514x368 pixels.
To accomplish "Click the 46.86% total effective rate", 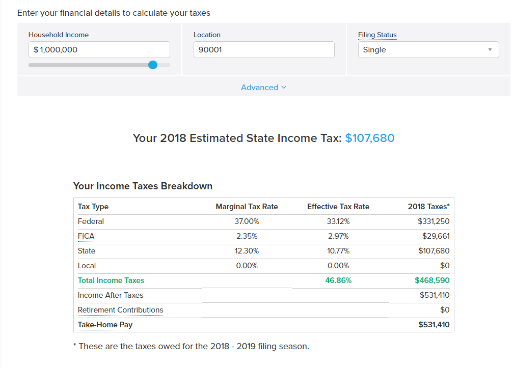I will coord(338,280).
